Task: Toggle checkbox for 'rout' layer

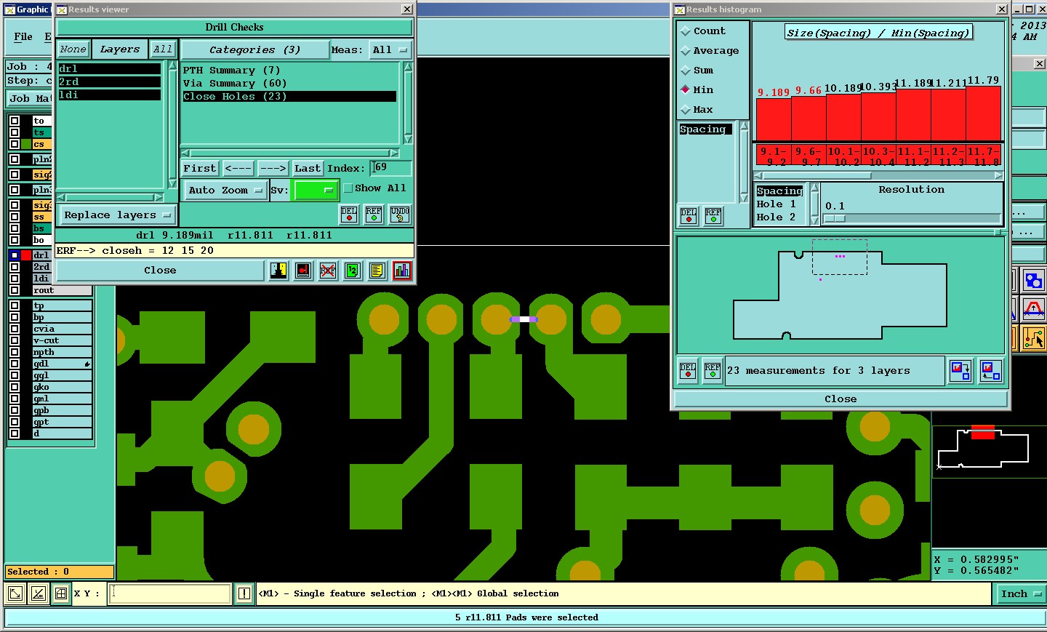Action: (x=15, y=290)
